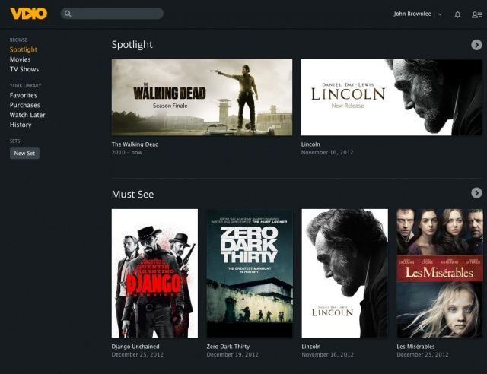
Task: Click the magnifying glass search icon
Action: (68, 14)
